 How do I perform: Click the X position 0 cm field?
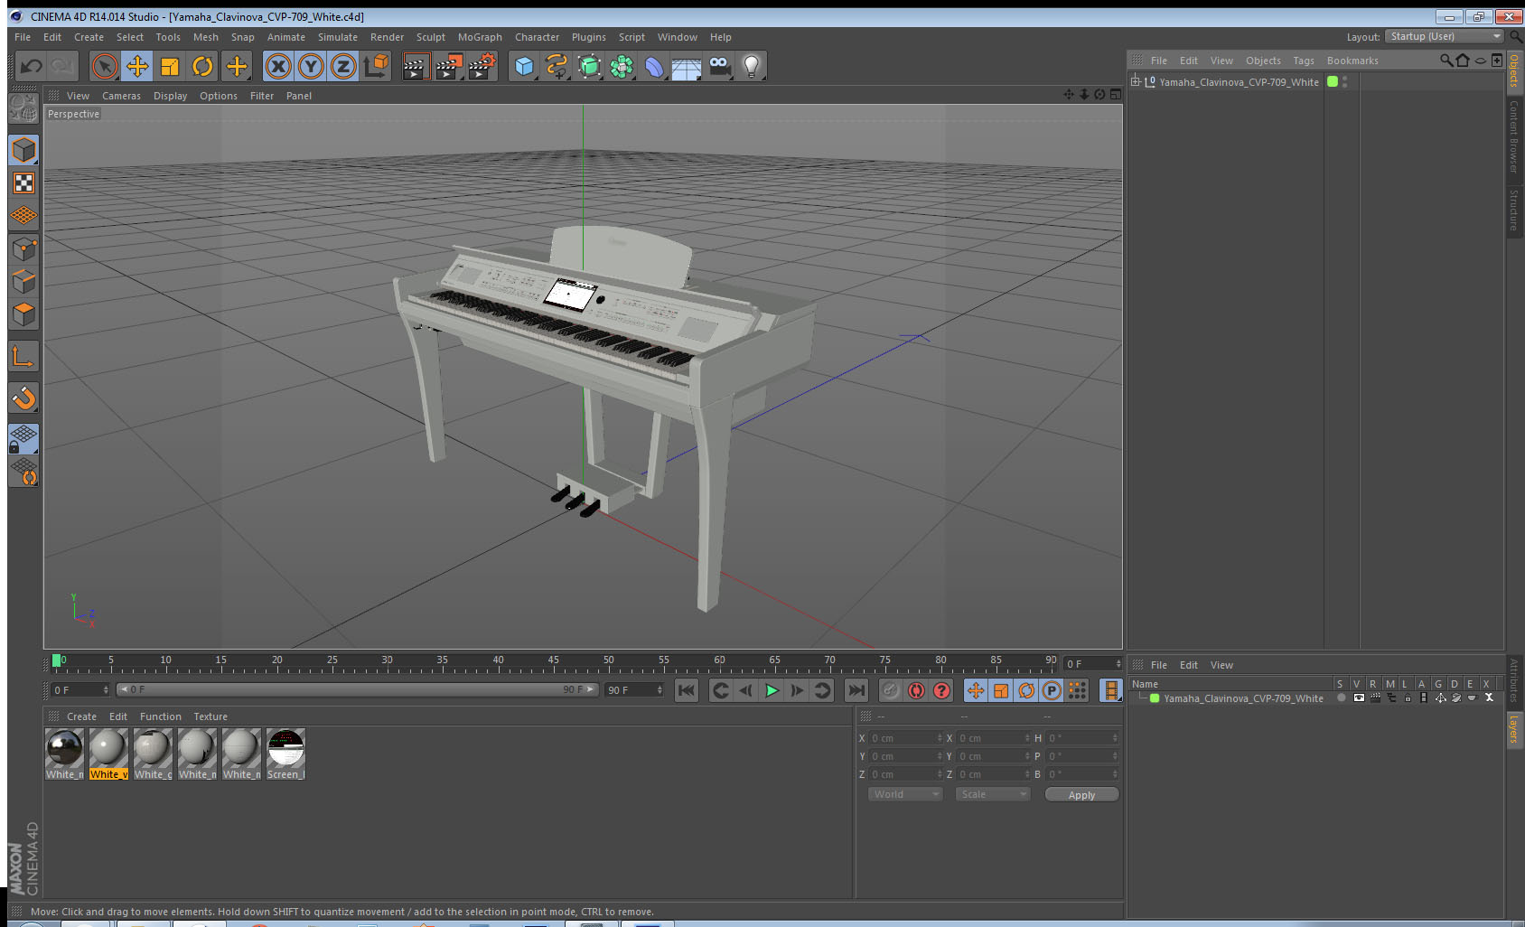click(906, 738)
